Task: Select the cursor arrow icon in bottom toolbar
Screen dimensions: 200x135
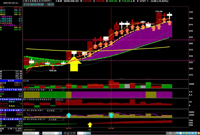Action: (x=177, y=133)
